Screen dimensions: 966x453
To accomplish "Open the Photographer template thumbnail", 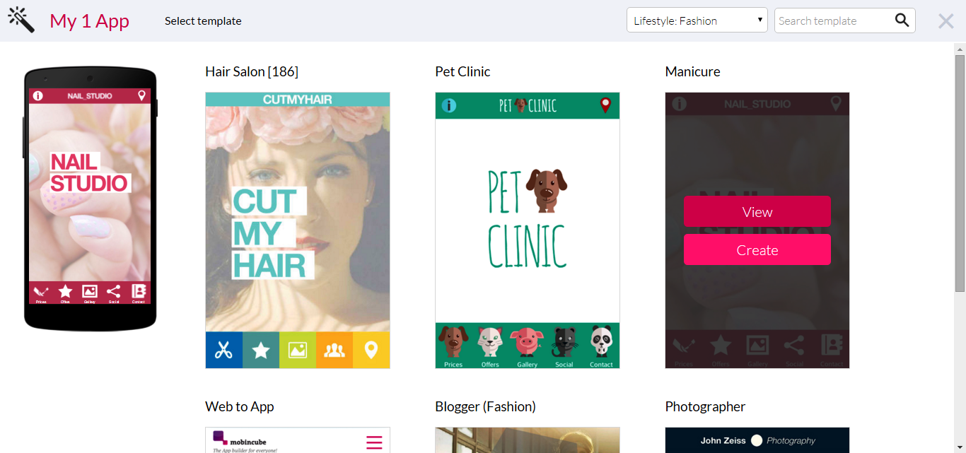I will tap(757, 440).
